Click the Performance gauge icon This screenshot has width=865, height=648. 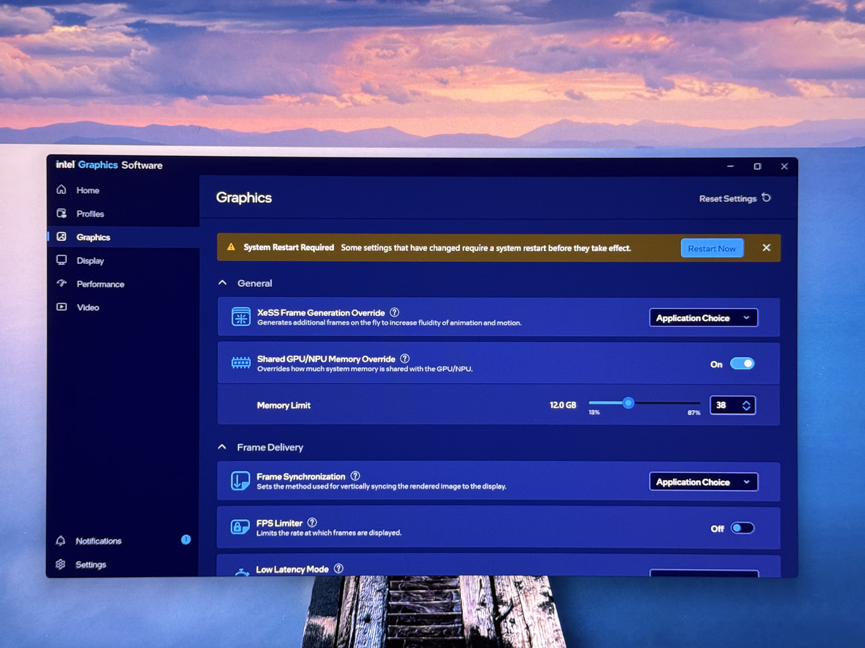[61, 283]
